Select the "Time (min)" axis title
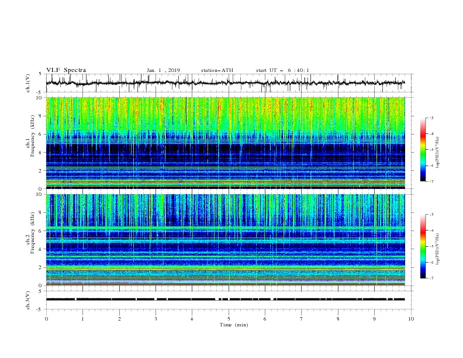This screenshot has height=358, width=463. (x=234, y=325)
